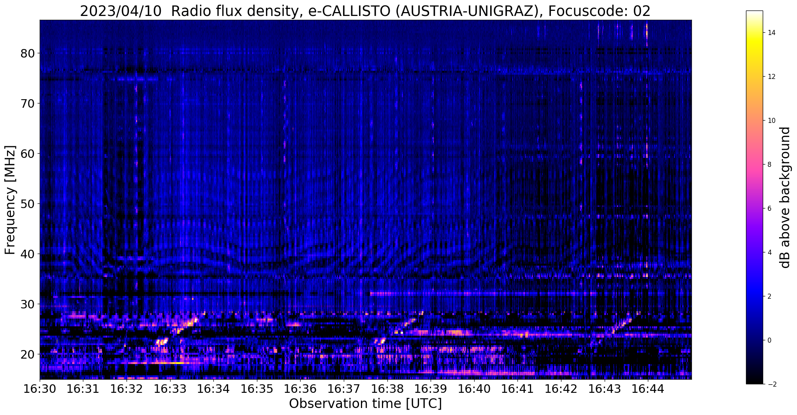This screenshot has height=415, width=797.
Task: Click the Frequency [MHz] axis label
Action: 10,200
